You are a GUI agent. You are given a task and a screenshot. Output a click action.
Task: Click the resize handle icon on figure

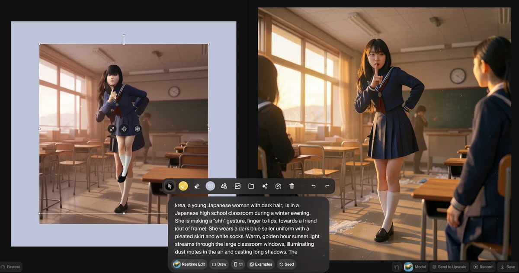(x=112, y=128)
